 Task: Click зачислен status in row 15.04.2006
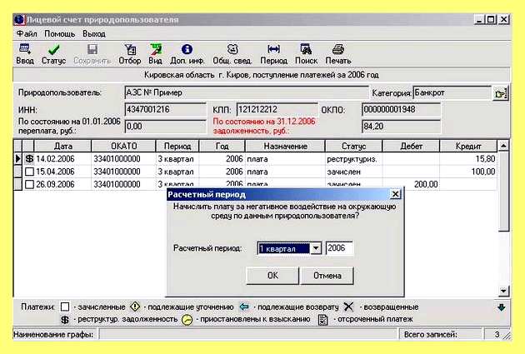(x=353, y=172)
